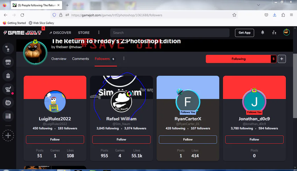
Task: Open the sidebar library icon
Action: 8,116
